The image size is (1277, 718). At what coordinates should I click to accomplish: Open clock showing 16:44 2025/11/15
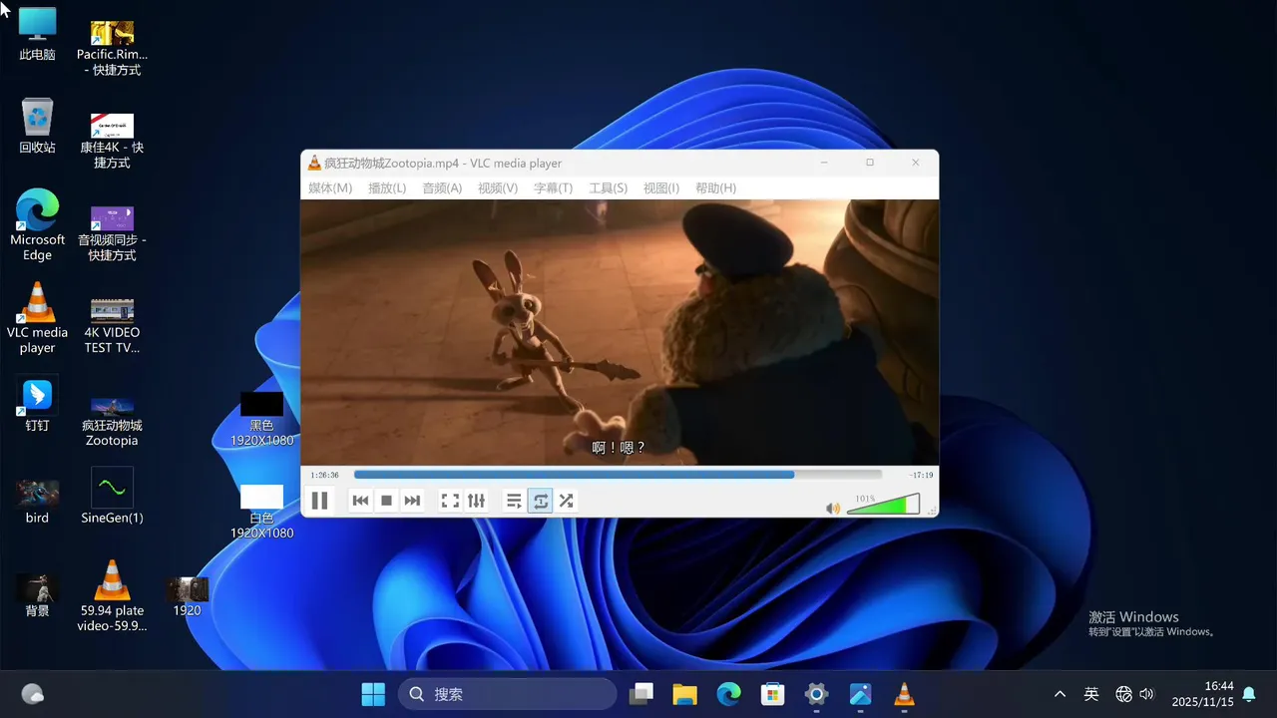point(1203,694)
